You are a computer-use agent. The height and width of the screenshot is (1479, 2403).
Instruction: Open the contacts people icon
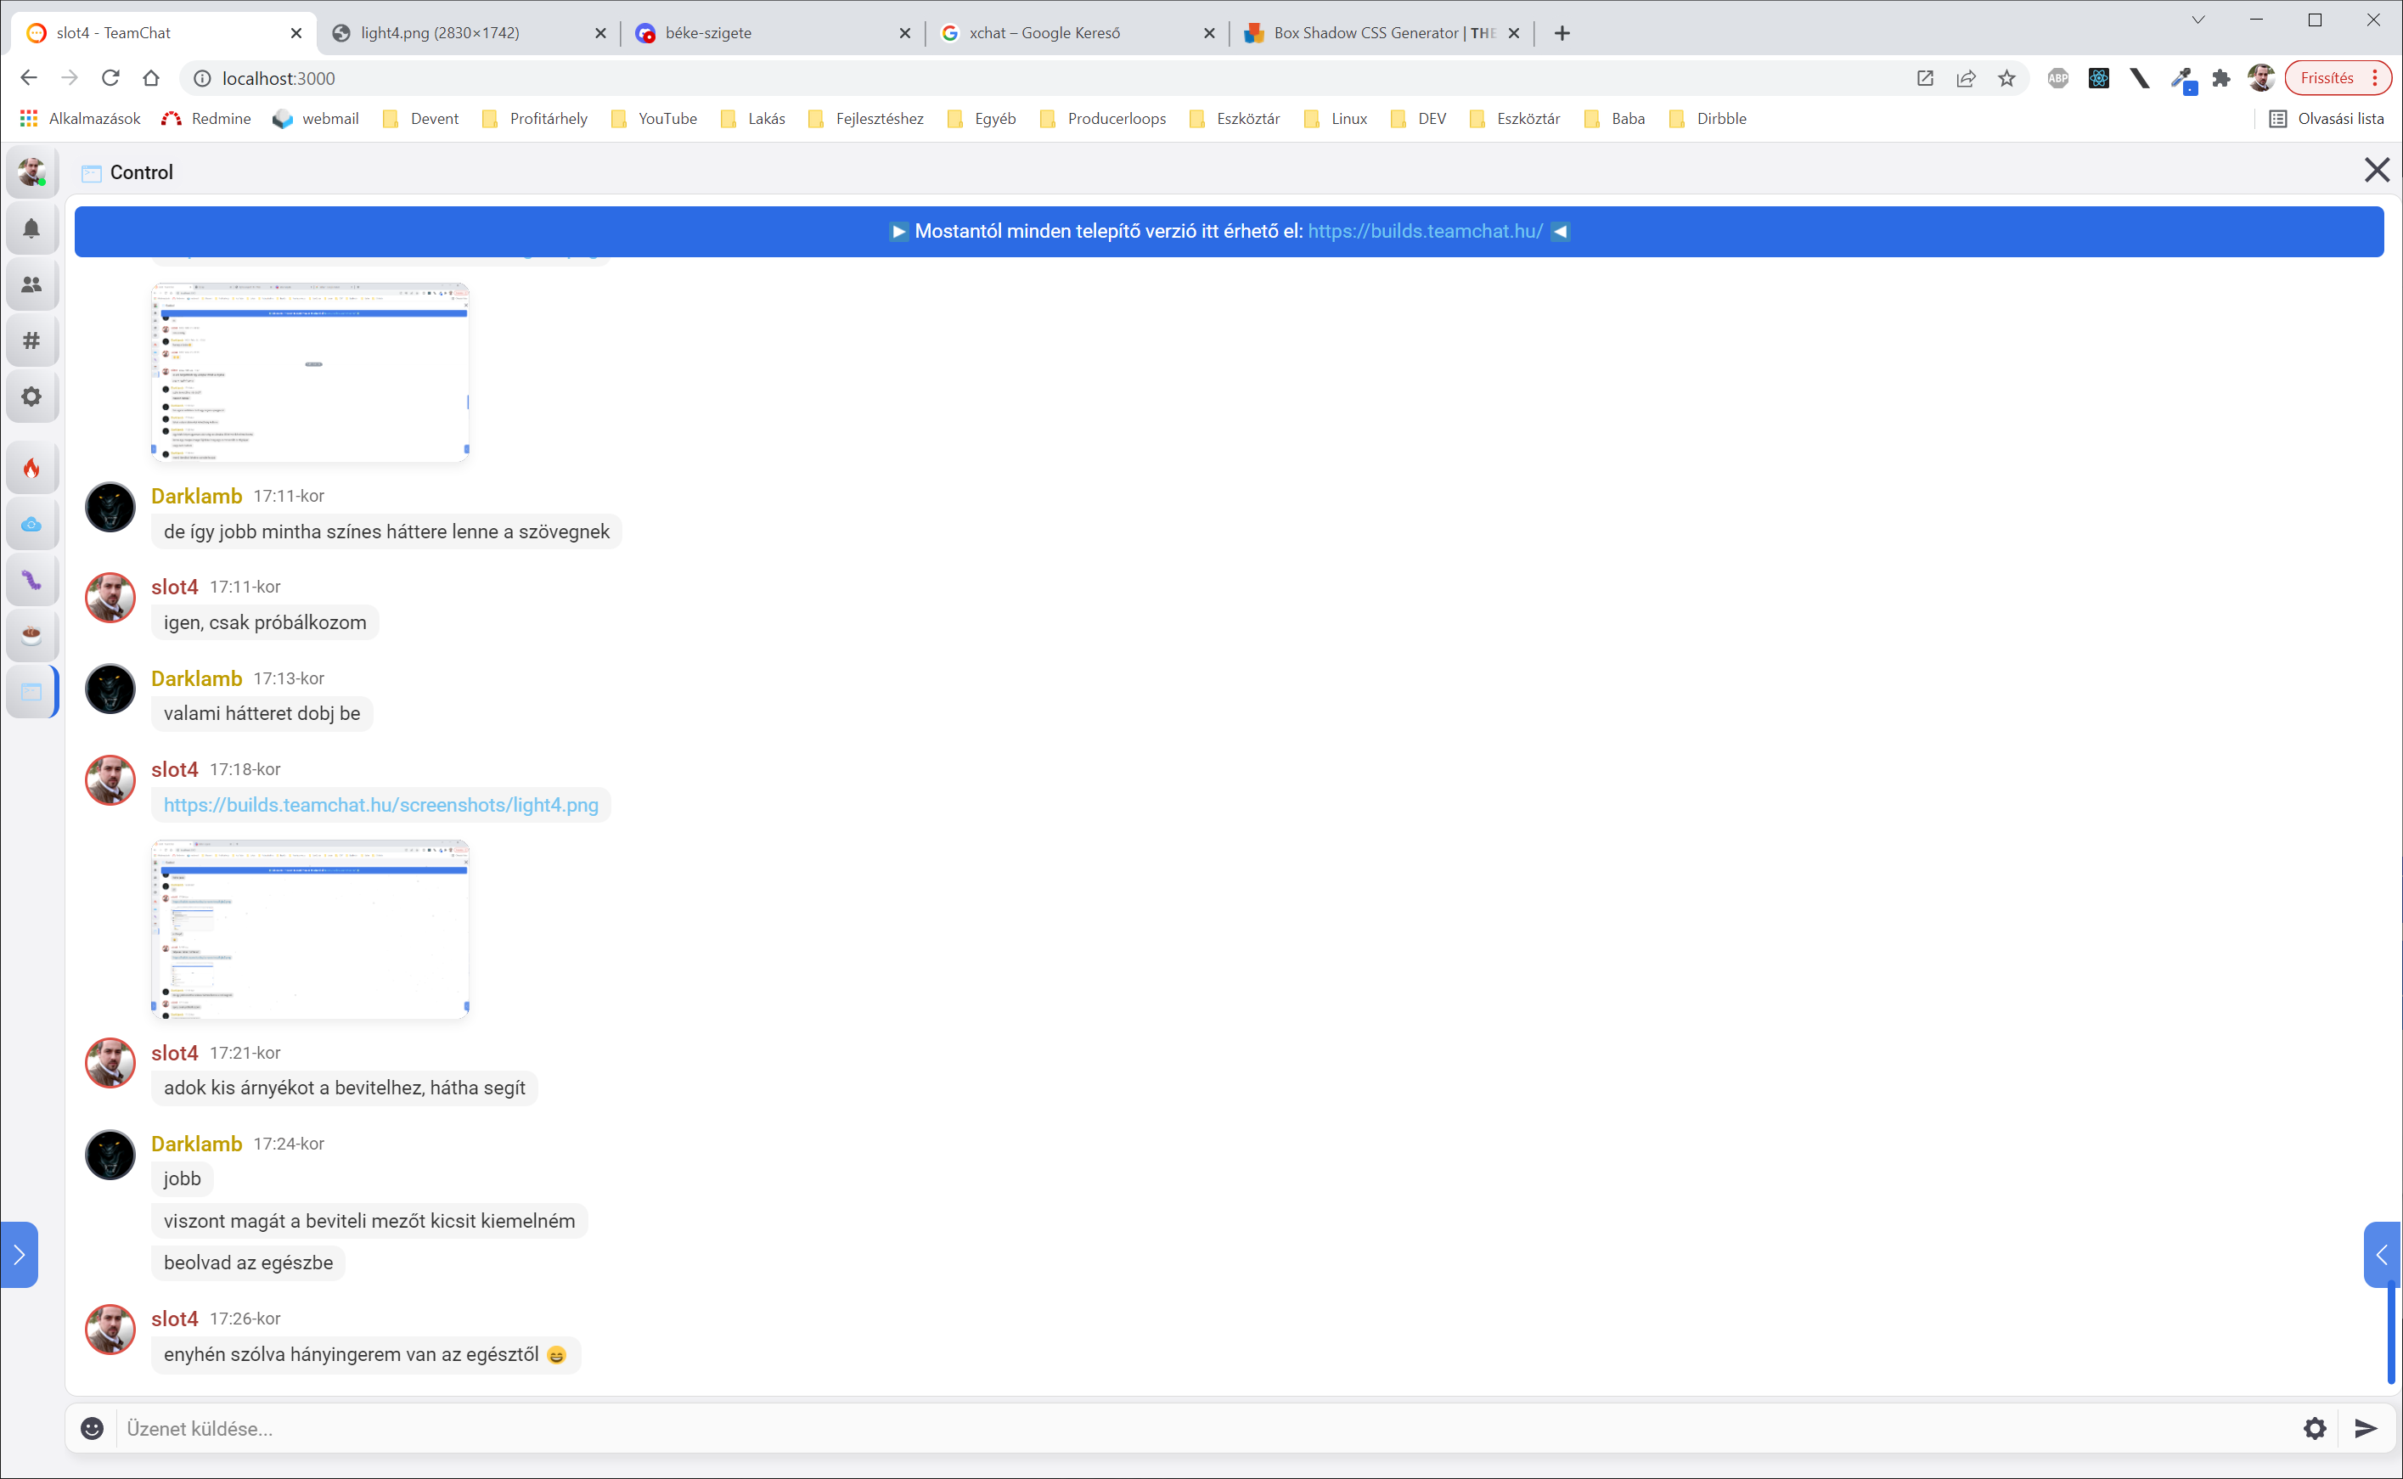(x=31, y=284)
